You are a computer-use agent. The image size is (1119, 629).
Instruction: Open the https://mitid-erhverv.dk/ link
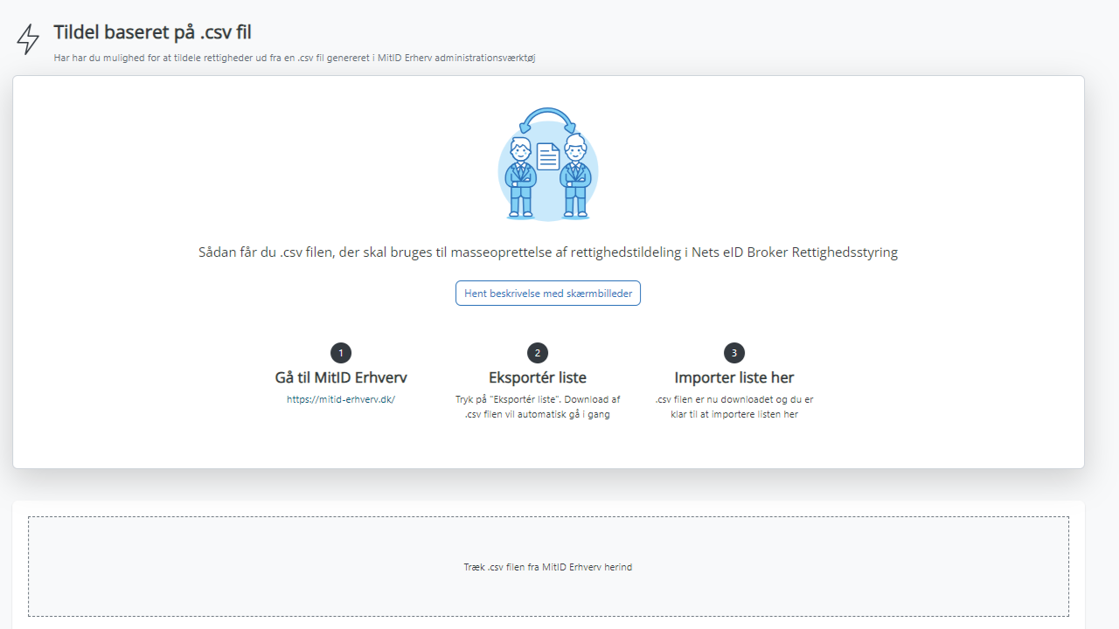point(341,399)
